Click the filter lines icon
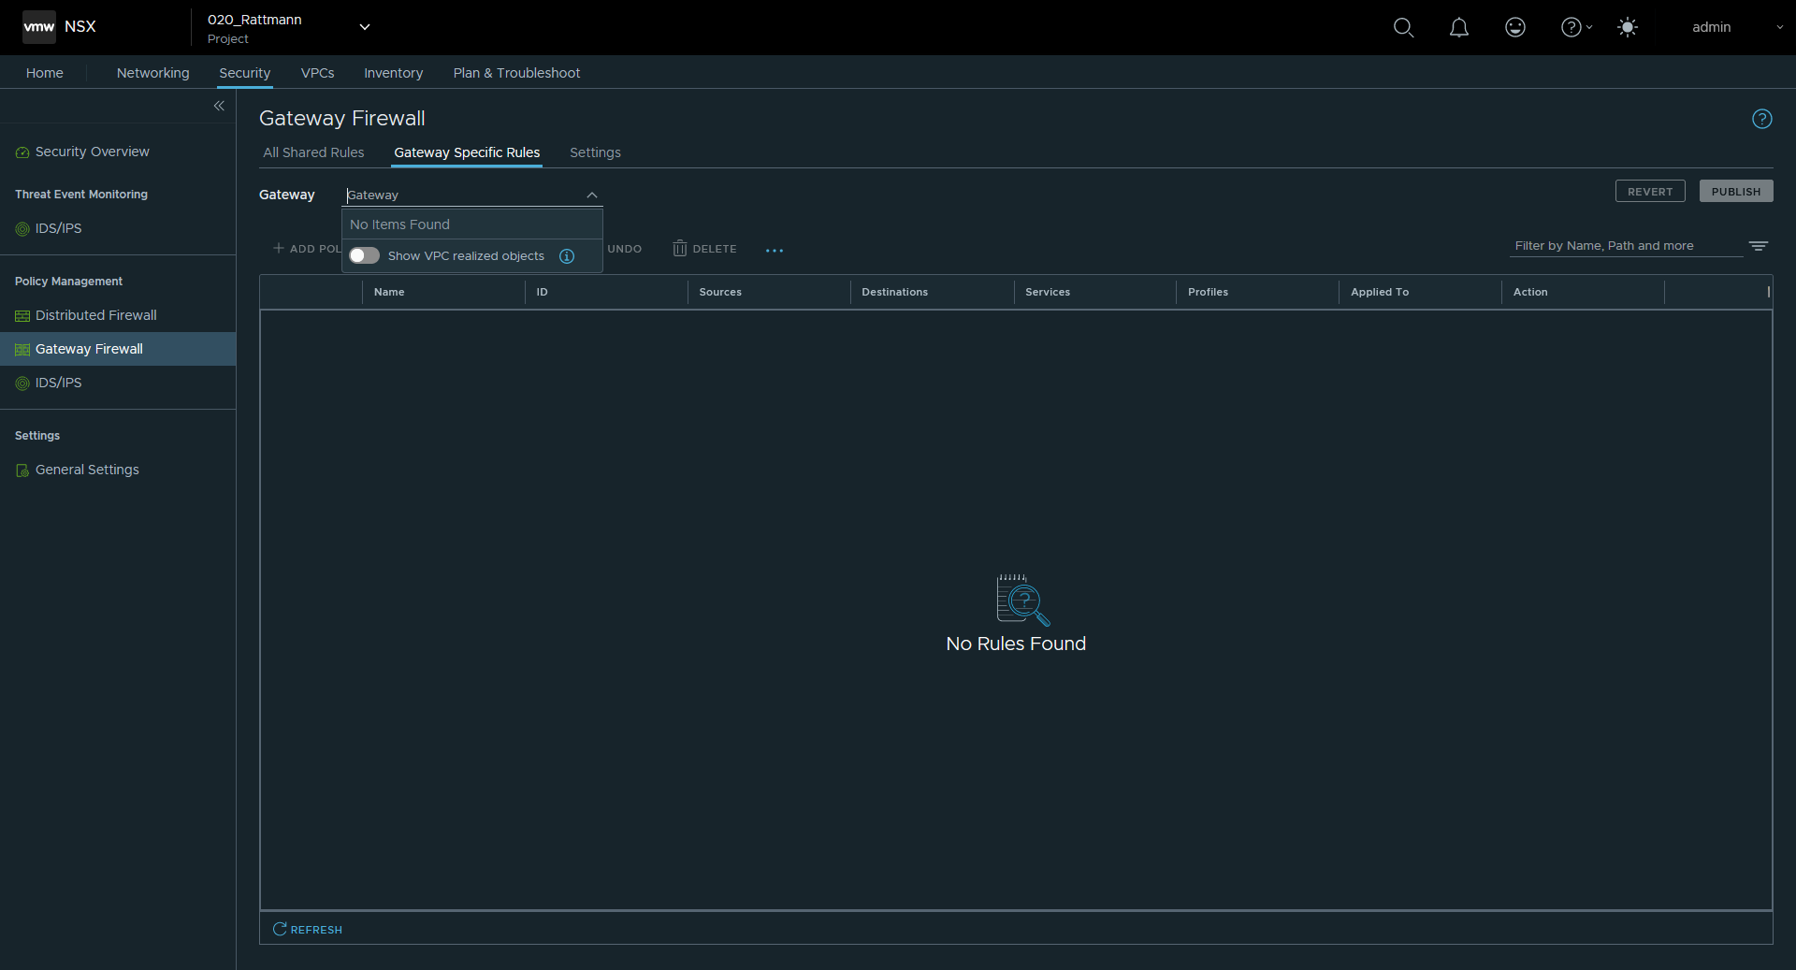Image resolution: width=1796 pixels, height=970 pixels. 1758,246
